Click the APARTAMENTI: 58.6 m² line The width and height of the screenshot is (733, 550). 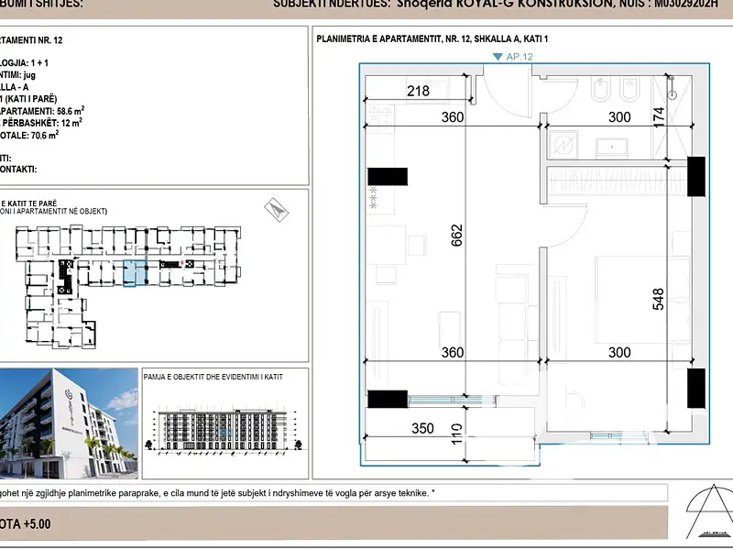click(x=42, y=111)
